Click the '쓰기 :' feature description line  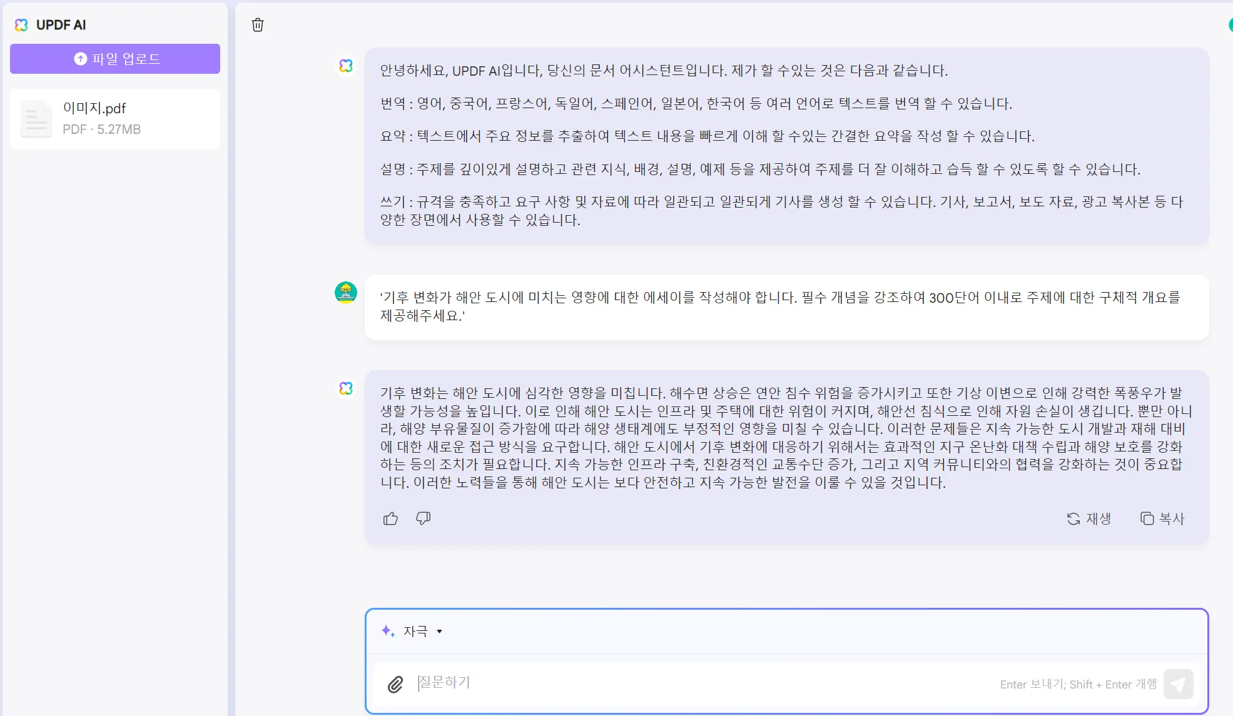[x=782, y=211]
